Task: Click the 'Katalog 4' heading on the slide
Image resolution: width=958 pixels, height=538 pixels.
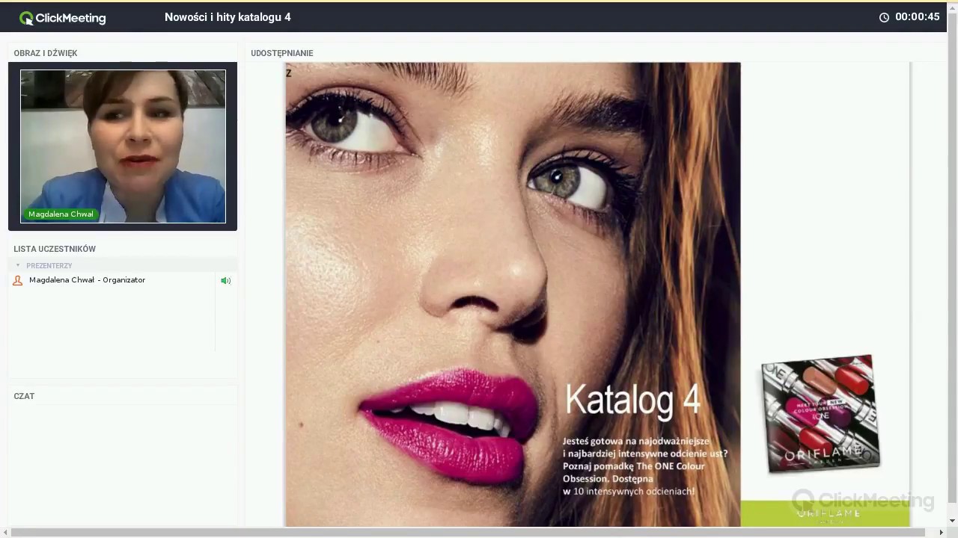Action: tap(632, 399)
